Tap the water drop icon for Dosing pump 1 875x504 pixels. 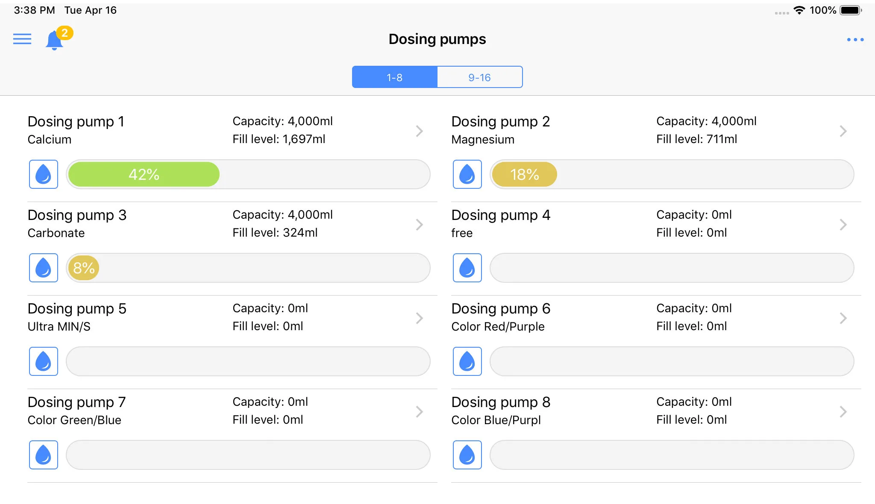(x=44, y=174)
